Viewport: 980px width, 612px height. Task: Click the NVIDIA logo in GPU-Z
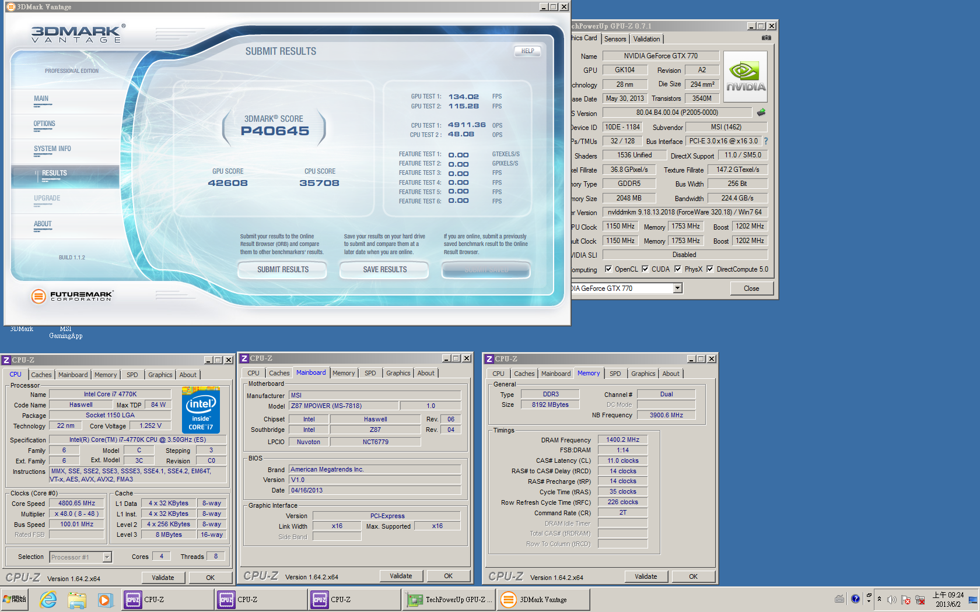click(x=745, y=77)
